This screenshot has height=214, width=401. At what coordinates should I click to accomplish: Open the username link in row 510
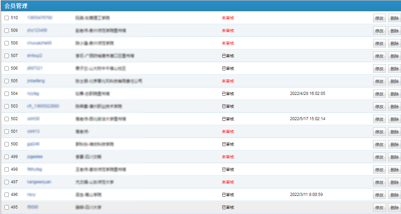pos(40,18)
